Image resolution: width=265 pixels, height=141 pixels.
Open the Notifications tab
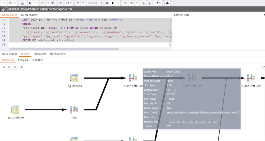(58, 54)
